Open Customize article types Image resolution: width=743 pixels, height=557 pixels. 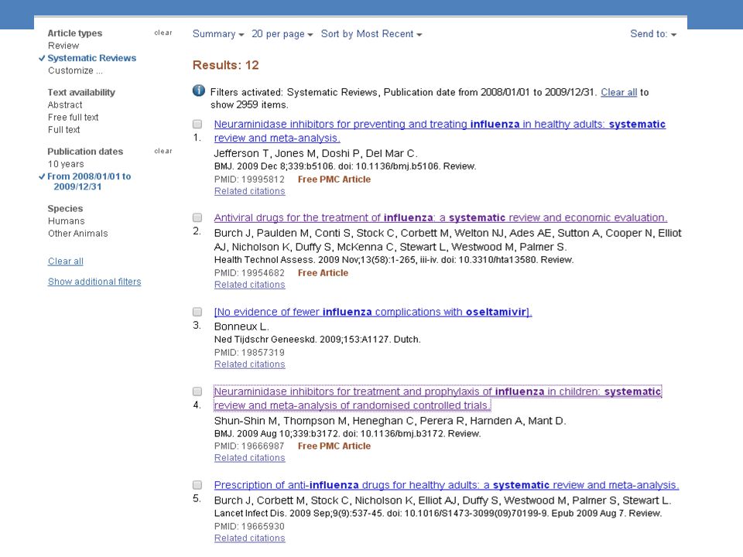[75, 70]
